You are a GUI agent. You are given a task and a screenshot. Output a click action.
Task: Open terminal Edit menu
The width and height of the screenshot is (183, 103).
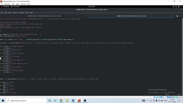[x=6, y=13]
